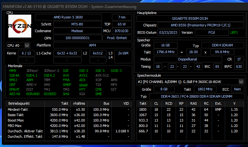Click the BIOS date 03/23/2023
Image resolution: width=248 pixels, height=147 pixels.
point(168,32)
